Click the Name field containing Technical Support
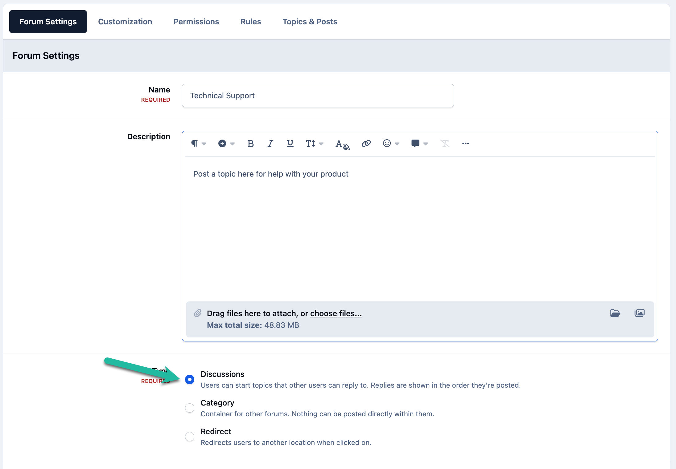Viewport: 676px width, 469px height. pos(318,96)
